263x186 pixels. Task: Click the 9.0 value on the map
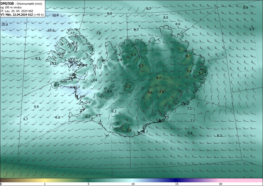coord(109,14)
